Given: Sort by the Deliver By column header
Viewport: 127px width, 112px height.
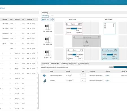Looking at the screenshot, I should [30, 19].
